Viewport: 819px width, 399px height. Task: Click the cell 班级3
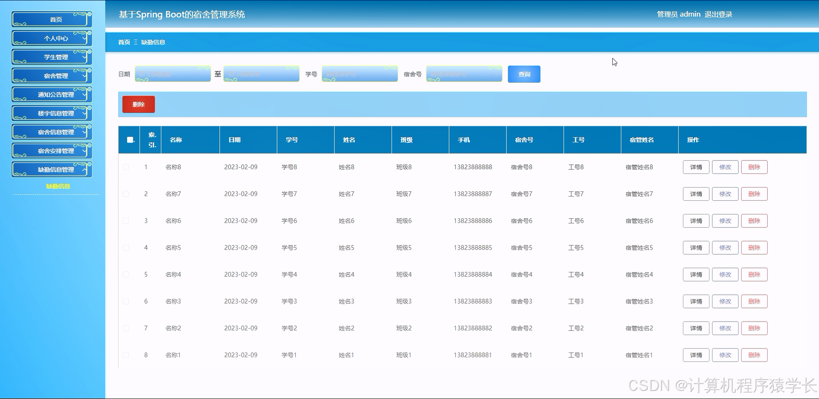click(x=404, y=302)
